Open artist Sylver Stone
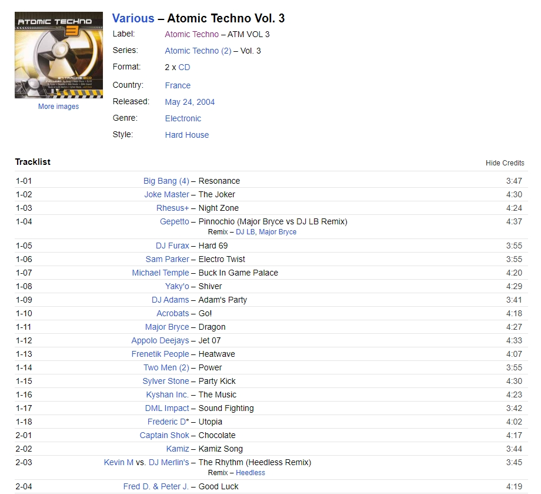The height and width of the screenshot is (494, 541). [x=166, y=381]
